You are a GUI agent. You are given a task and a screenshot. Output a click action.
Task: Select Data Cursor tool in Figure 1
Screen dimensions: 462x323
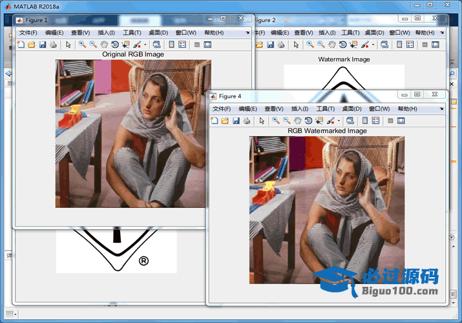pos(126,45)
